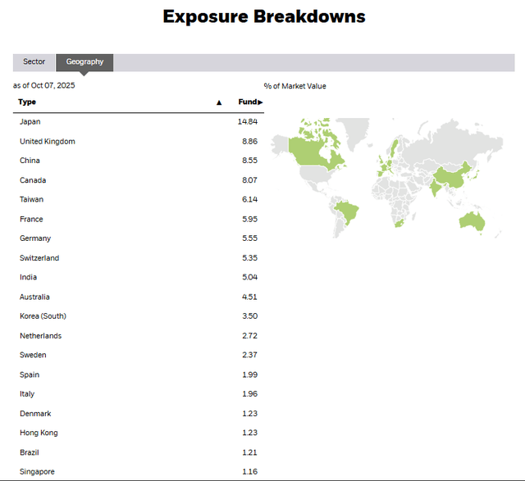
Task: Select the Netherlands row label
Action: tap(40, 336)
